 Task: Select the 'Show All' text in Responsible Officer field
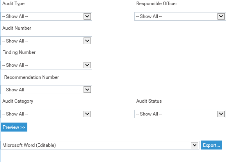(149, 16)
